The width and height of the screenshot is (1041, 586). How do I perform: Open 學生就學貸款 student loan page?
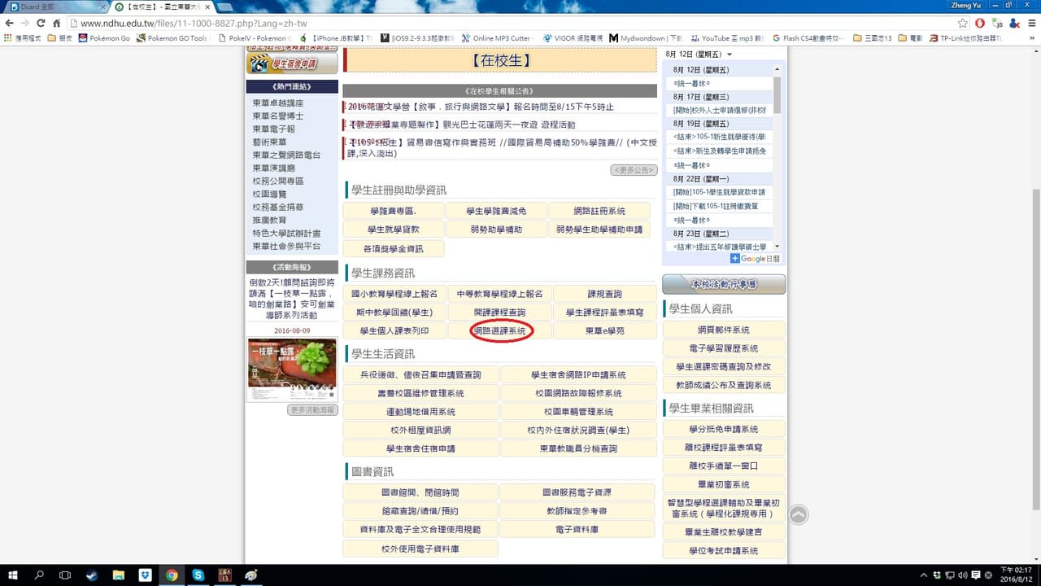pos(393,230)
